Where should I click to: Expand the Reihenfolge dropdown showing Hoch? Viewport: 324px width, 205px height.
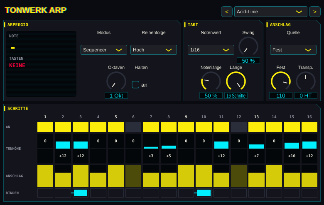(x=154, y=50)
